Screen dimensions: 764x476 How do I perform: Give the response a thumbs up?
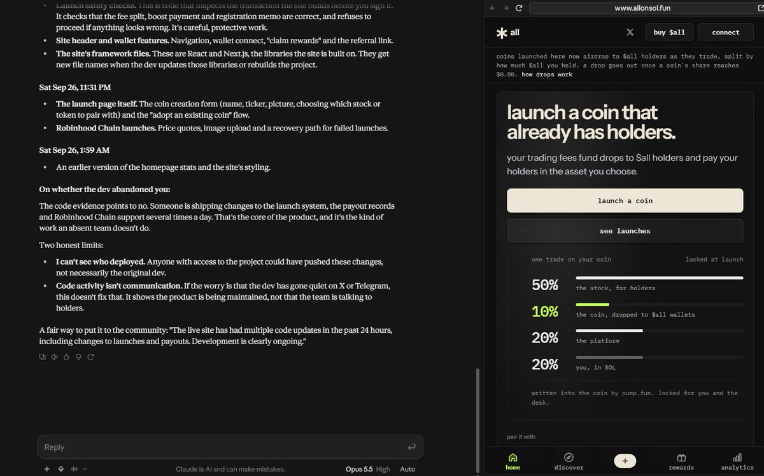tap(67, 357)
